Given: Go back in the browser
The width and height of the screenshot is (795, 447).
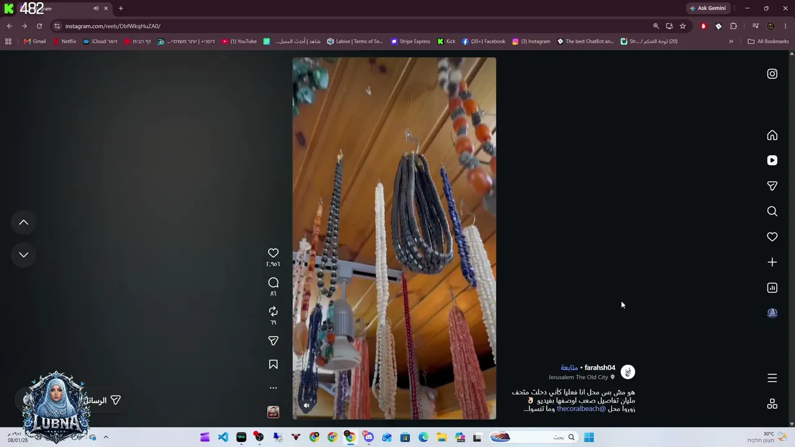Looking at the screenshot, I should click(x=9, y=26).
